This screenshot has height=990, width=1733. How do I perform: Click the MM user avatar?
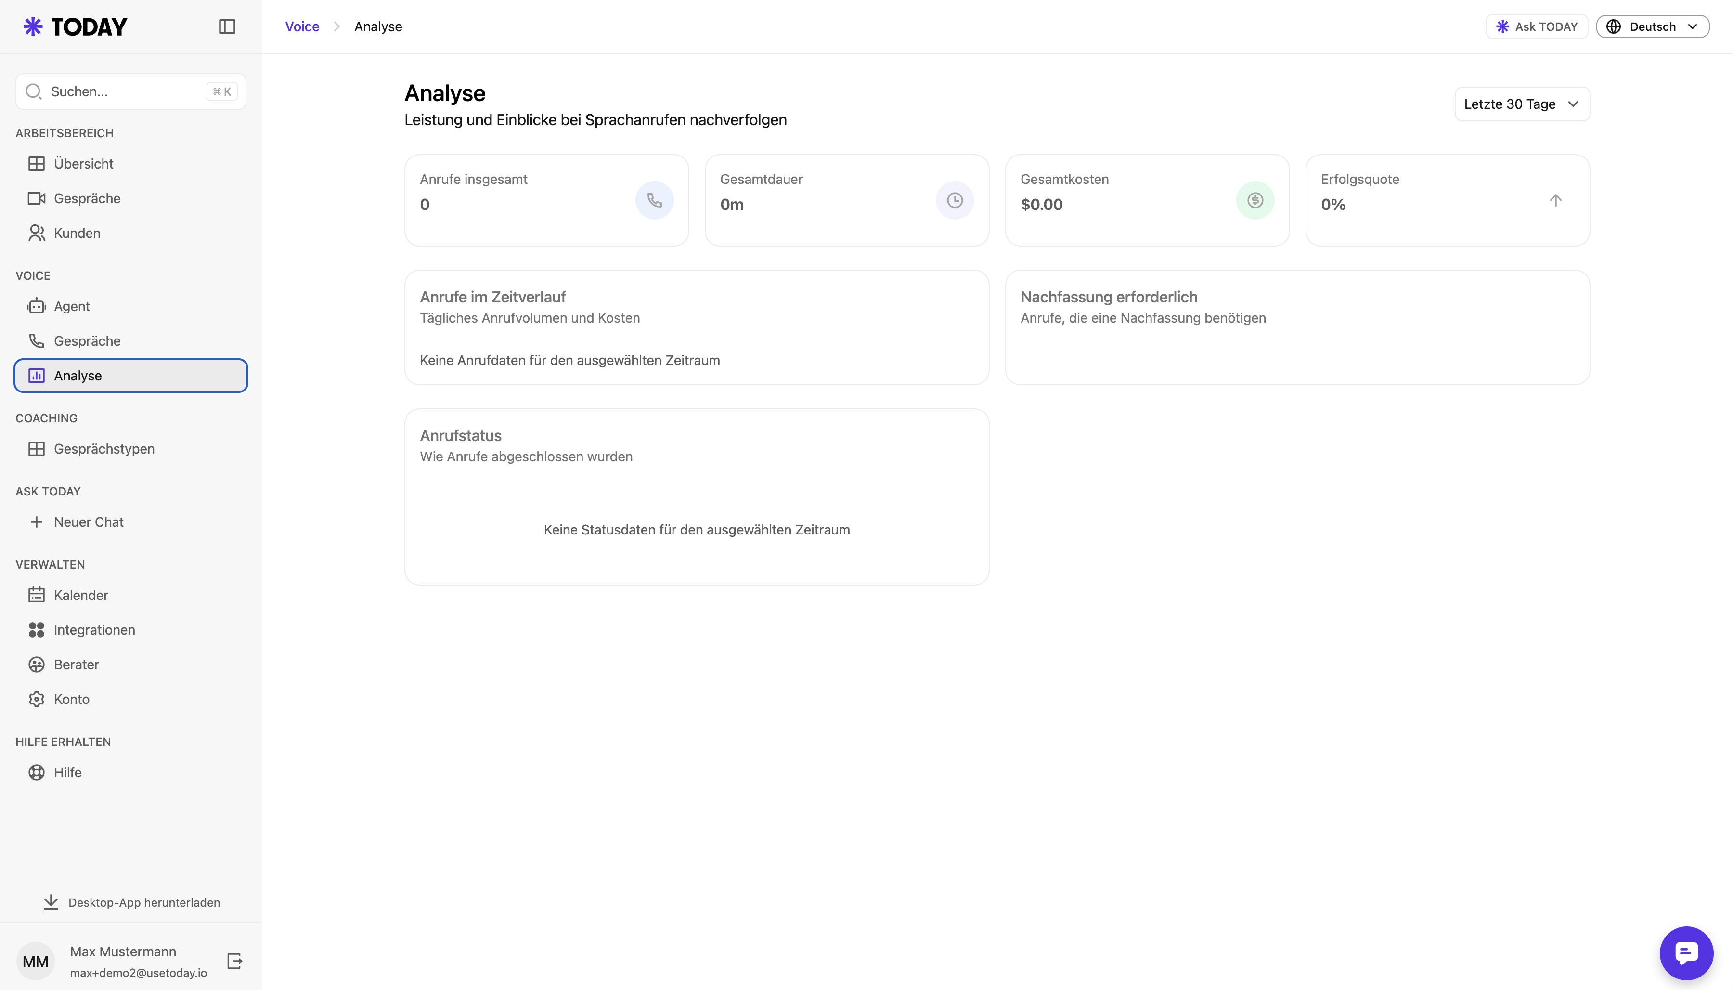pos(35,961)
